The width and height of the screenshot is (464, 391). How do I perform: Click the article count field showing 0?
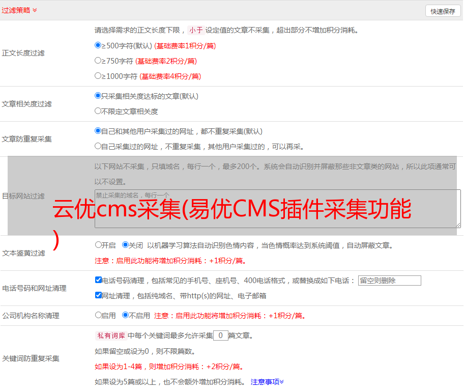(x=220, y=336)
